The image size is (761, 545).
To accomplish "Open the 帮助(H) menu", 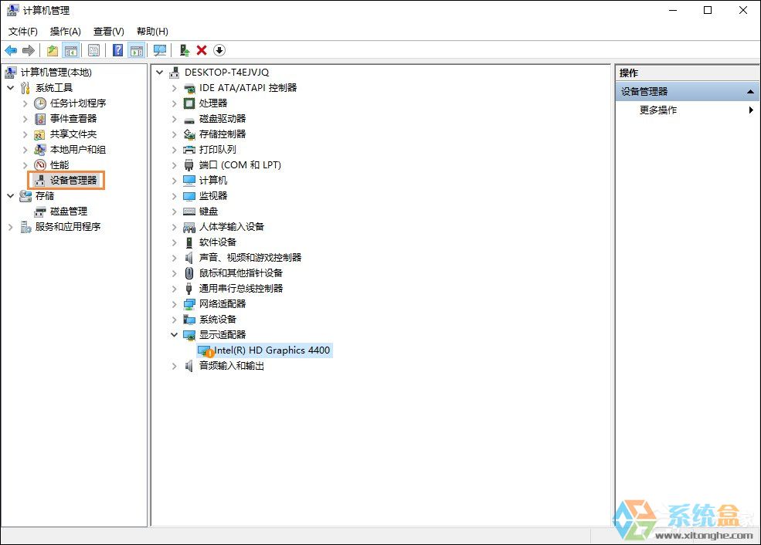I will click(152, 32).
